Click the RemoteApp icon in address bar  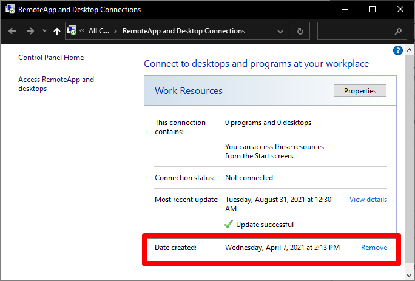pyautogui.click(x=72, y=31)
